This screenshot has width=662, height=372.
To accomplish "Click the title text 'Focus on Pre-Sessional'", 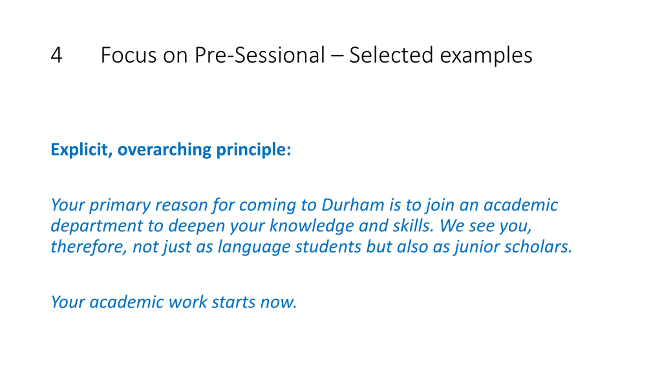I will pos(213,55).
